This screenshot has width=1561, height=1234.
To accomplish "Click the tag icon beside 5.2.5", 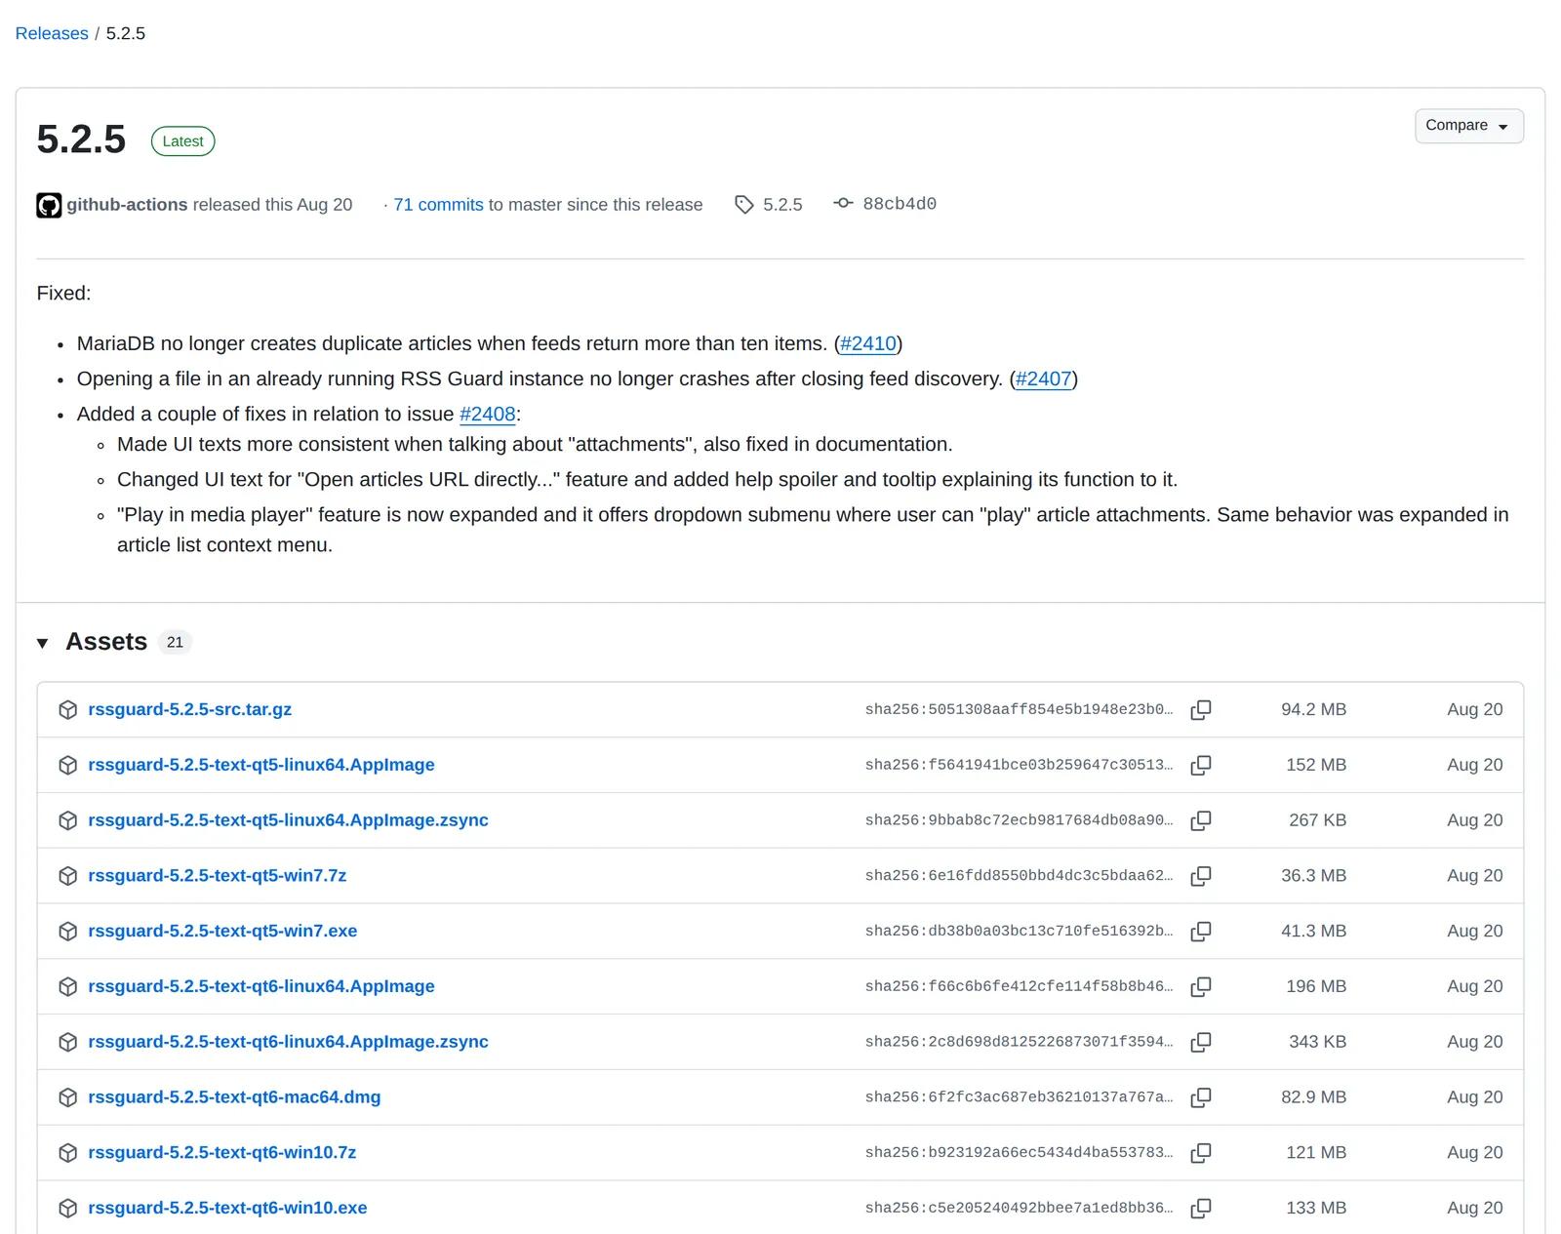I will (x=744, y=205).
